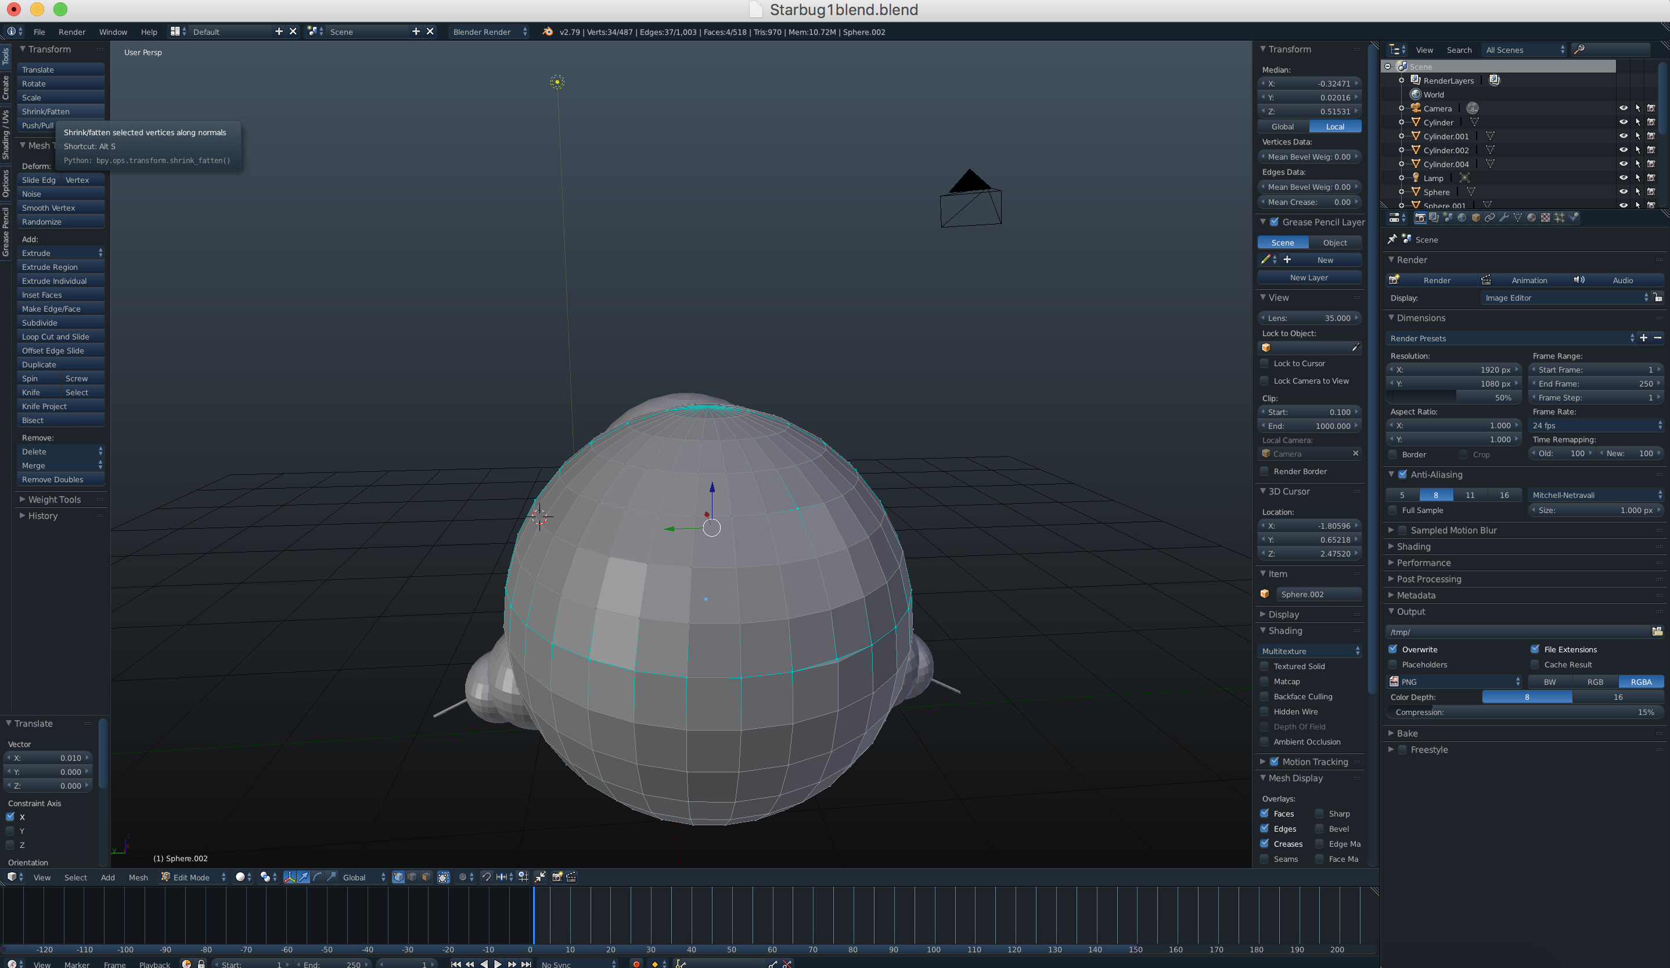1670x968 pixels.
Task: Select the translate manipulator arrow icon
Action: click(x=304, y=877)
